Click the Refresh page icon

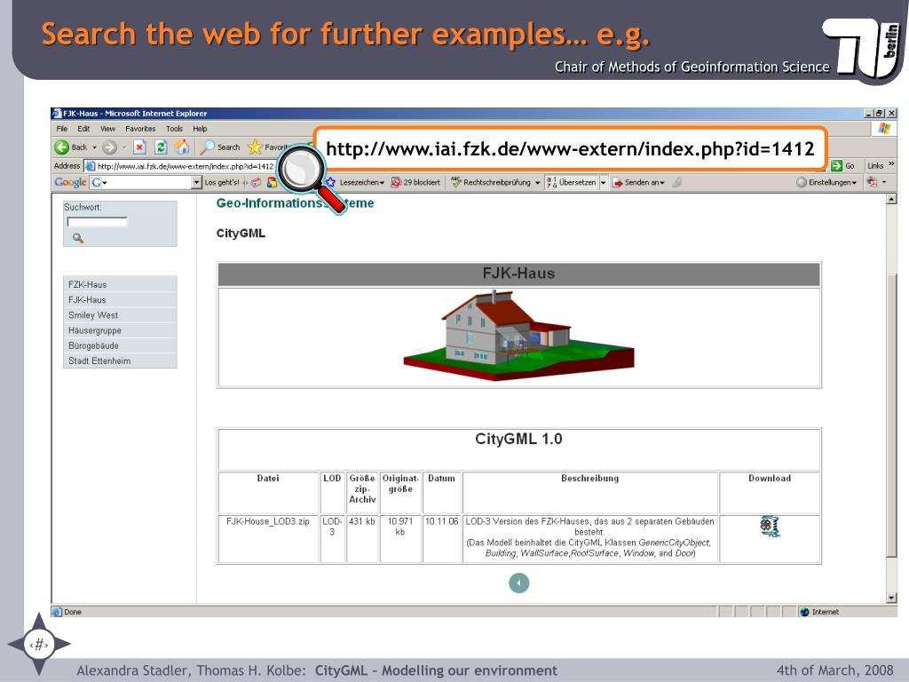coord(162,147)
